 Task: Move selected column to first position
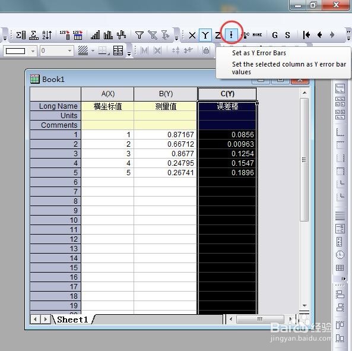(306, 35)
